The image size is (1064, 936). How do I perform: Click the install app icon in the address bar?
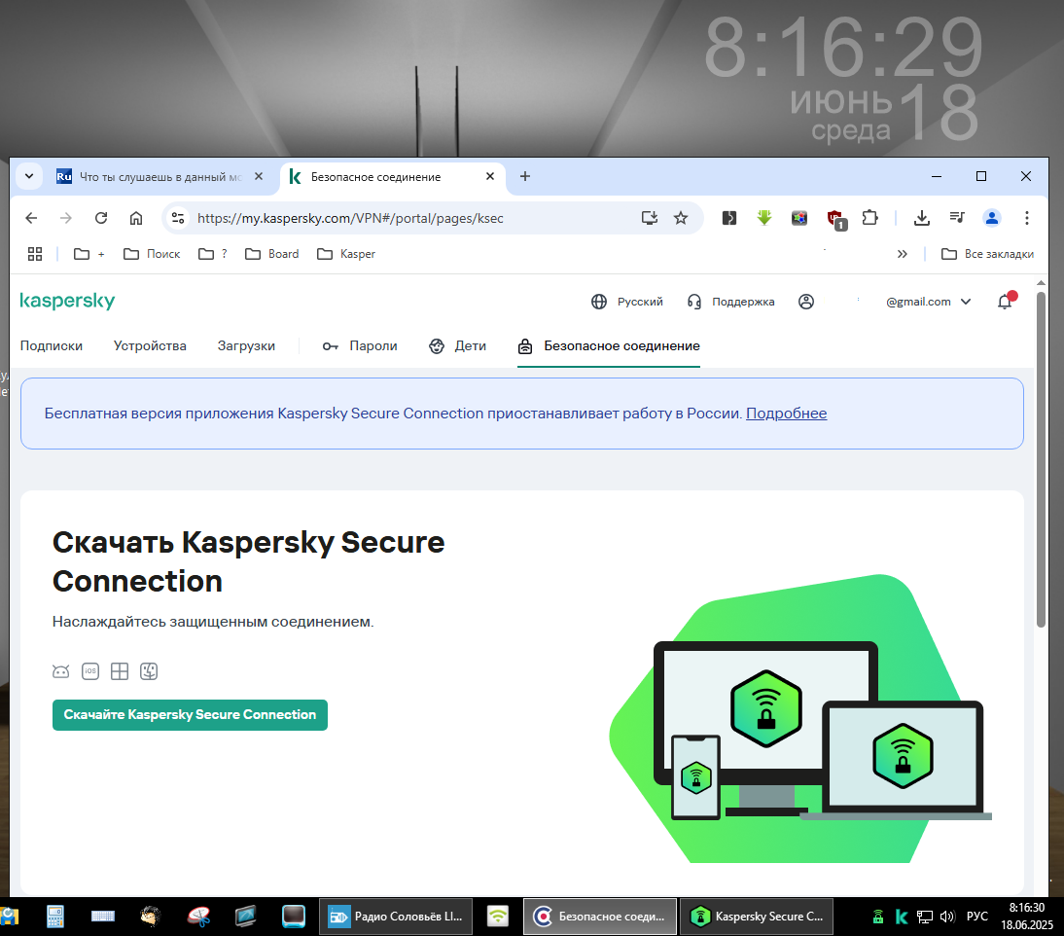650,218
